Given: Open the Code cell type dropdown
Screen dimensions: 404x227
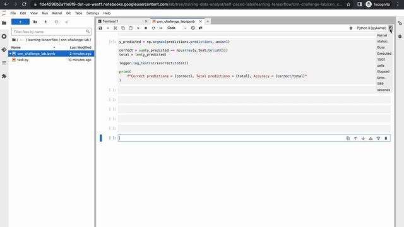Looking at the screenshot, I should tap(177, 28).
